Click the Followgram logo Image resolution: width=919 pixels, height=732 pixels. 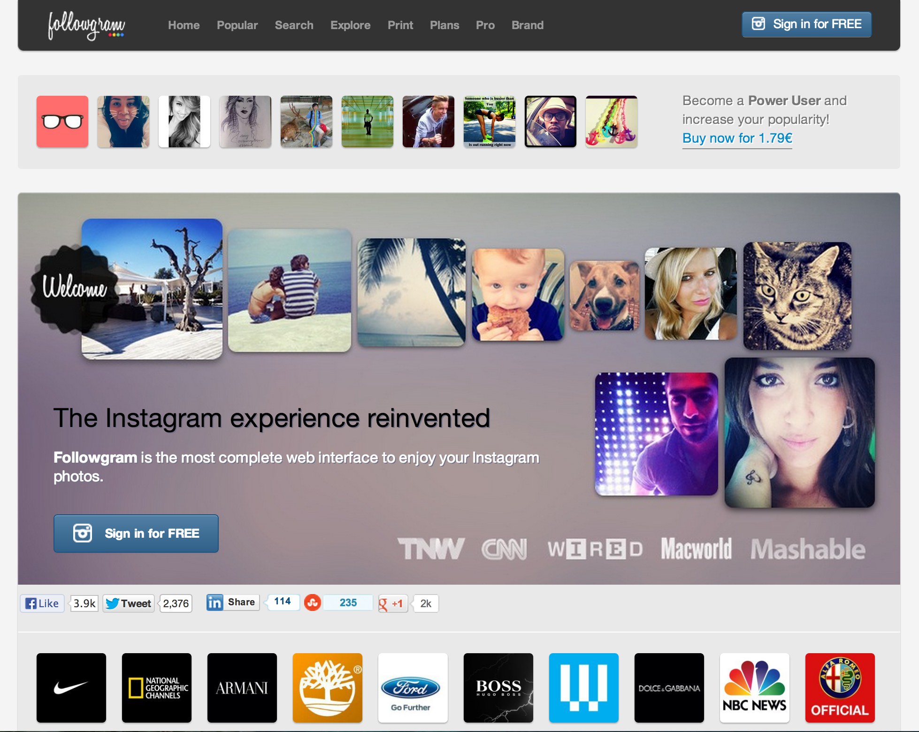click(x=86, y=25)
